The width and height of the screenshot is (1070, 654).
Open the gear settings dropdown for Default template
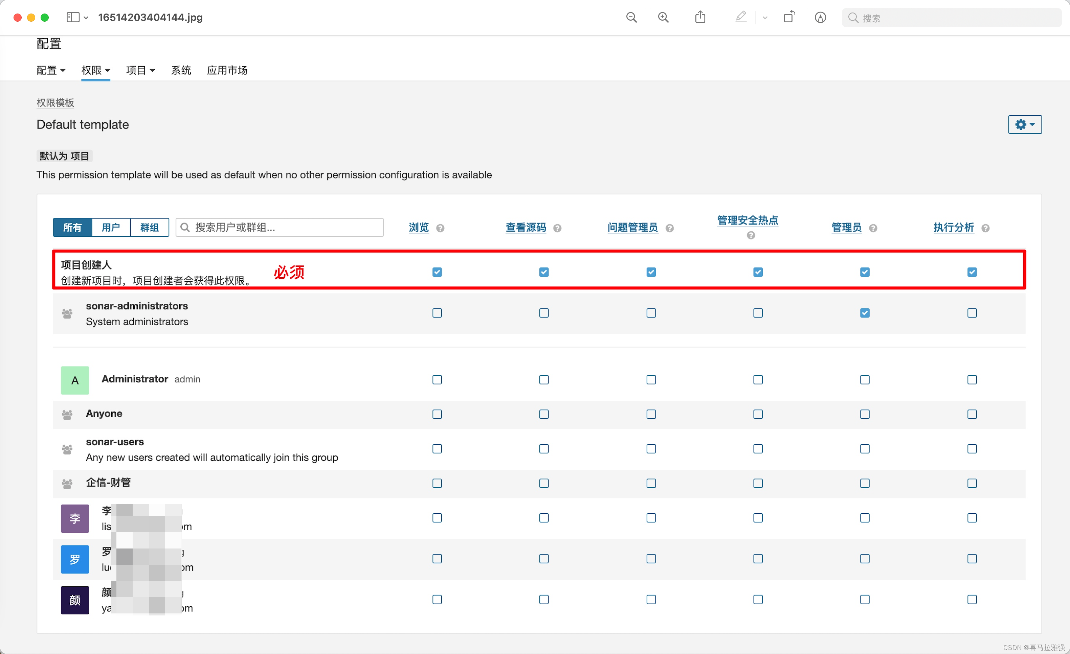(x=1024, y=124)
